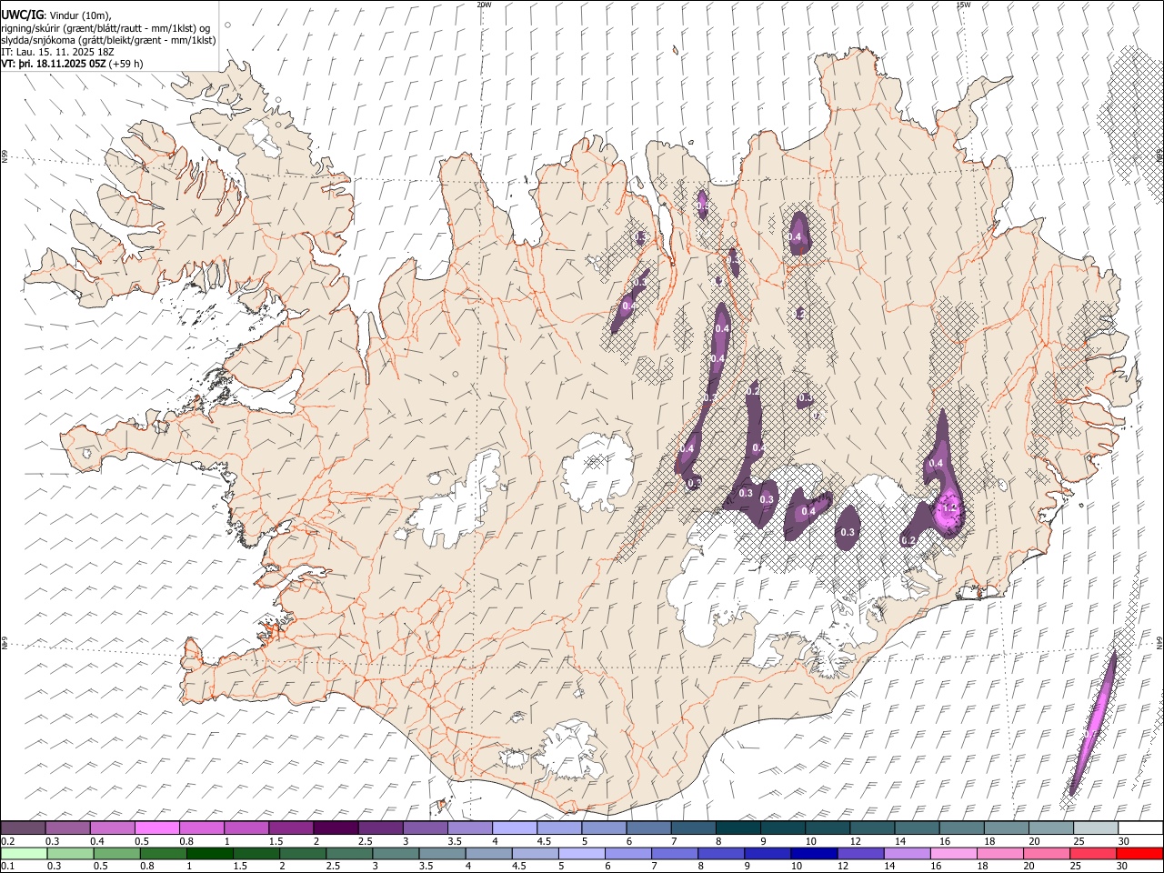Image resolution: width=1164 pixels, height=873 pixels.
Task: Click the pink bottom swatch between 18 and 20
Action: click(1000, 853)
